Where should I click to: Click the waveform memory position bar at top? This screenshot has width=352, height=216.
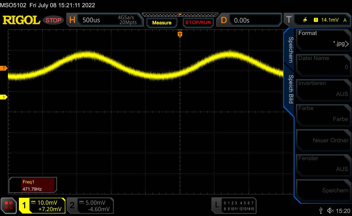(x=180, y=15)
